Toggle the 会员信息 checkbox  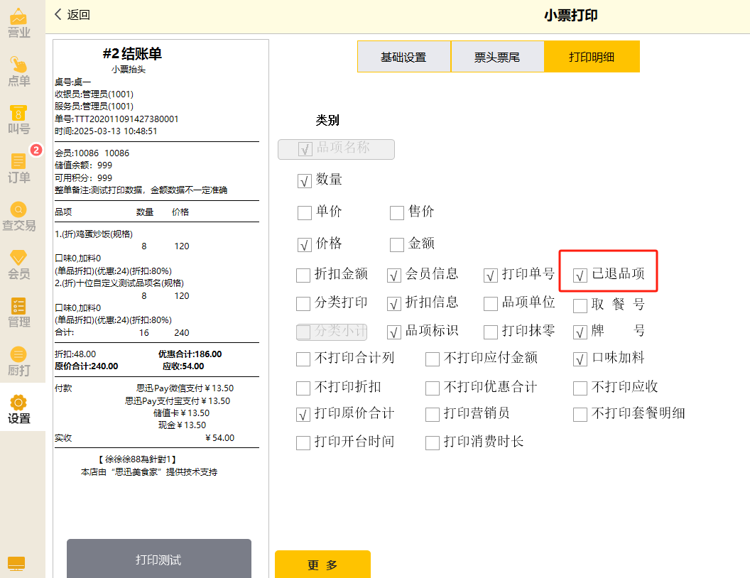395,276
